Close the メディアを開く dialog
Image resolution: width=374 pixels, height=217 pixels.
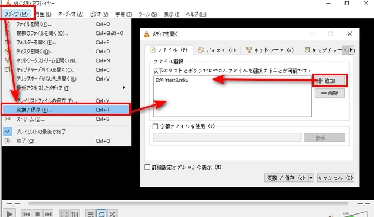pyautogui.click(x=350, y=34)
